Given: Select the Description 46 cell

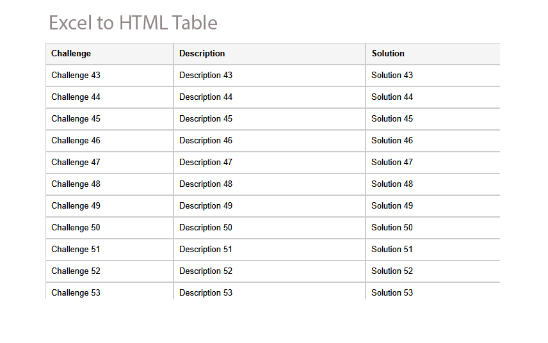Looking at the screenshot, I should (x=270, y=141).
